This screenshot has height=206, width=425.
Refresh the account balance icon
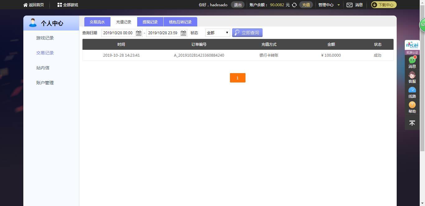click(x=294, y=5)
